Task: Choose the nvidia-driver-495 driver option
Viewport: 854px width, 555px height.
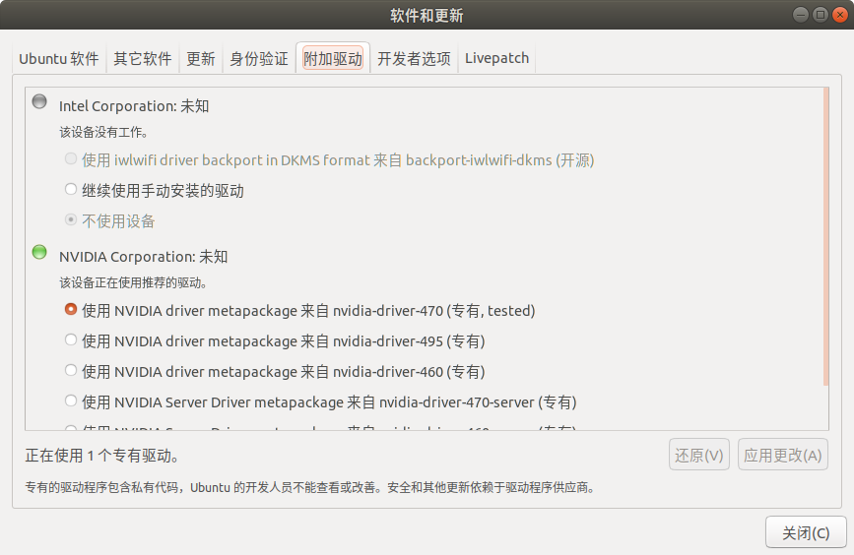Action: 275,341
